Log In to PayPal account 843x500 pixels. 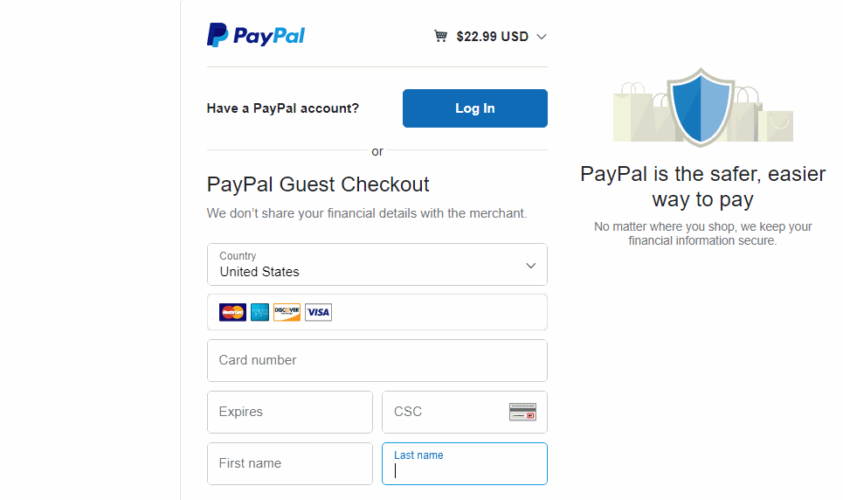475,108
